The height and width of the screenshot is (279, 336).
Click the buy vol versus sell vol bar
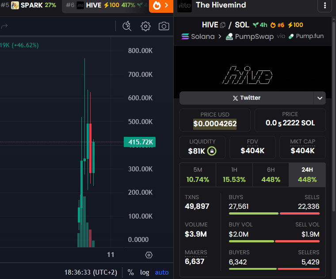274,241
